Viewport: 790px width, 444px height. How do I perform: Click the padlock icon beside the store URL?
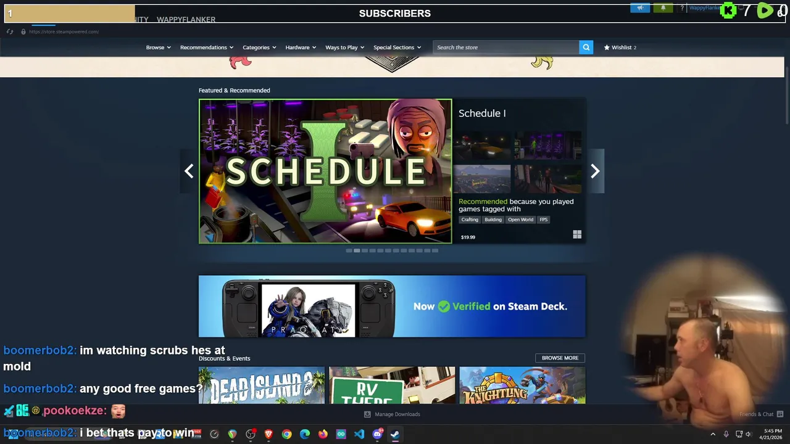click(x=23, y=31)
